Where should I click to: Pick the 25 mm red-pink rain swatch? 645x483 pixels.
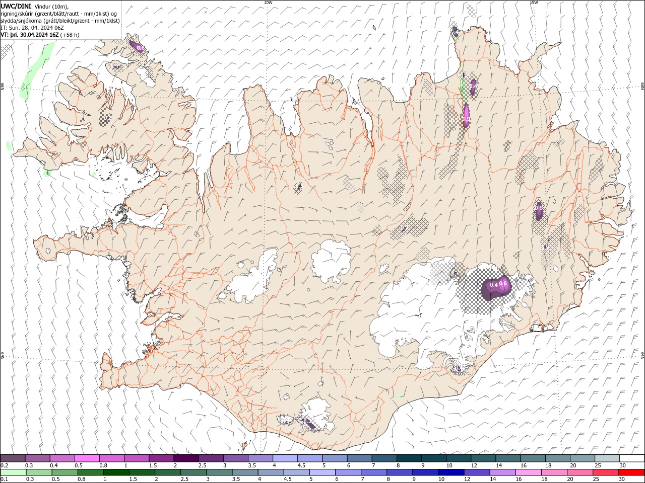tap(606, 472)
